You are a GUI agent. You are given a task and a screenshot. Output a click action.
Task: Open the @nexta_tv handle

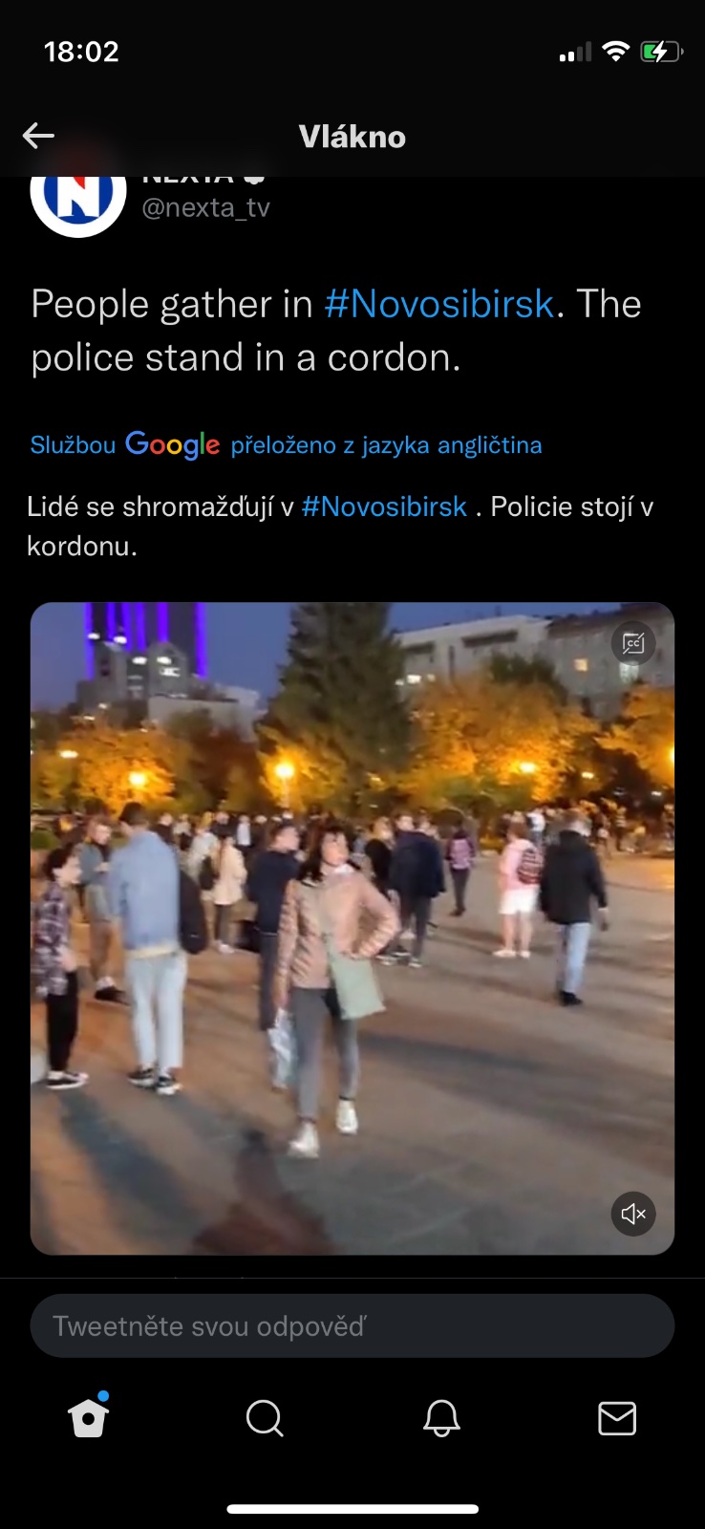point(205,207)
